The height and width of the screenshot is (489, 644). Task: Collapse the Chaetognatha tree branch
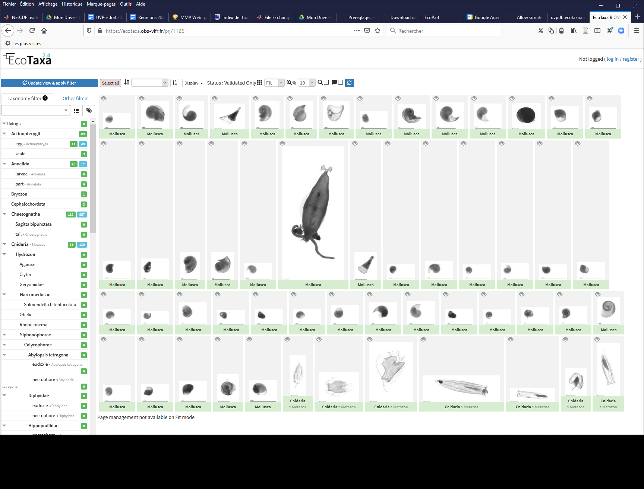pos(4,214)
